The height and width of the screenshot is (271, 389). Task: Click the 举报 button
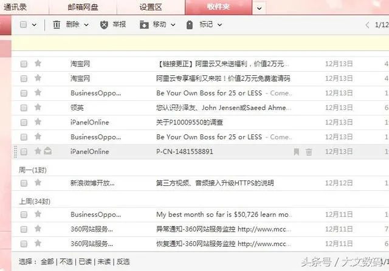tap(119, 24)
